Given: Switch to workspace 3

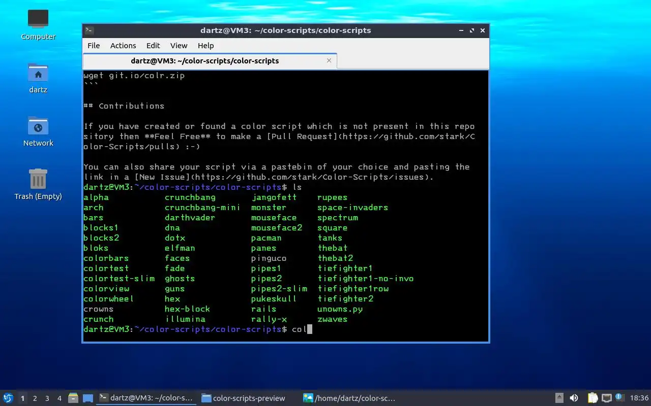Looking at the screenshot, I should coord(47,398).
